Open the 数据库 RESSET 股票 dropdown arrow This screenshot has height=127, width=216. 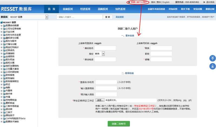click(x=47, y=17)
